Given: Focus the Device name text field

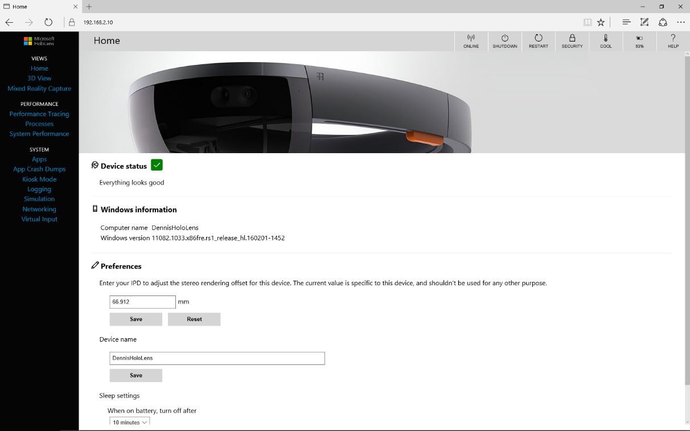Looking at the screenshot, I should tap(217, 358).
